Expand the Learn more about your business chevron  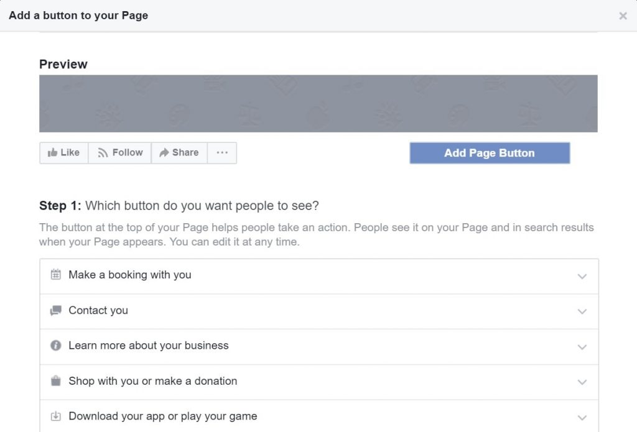pyautogui.click(x=582, y=347)
